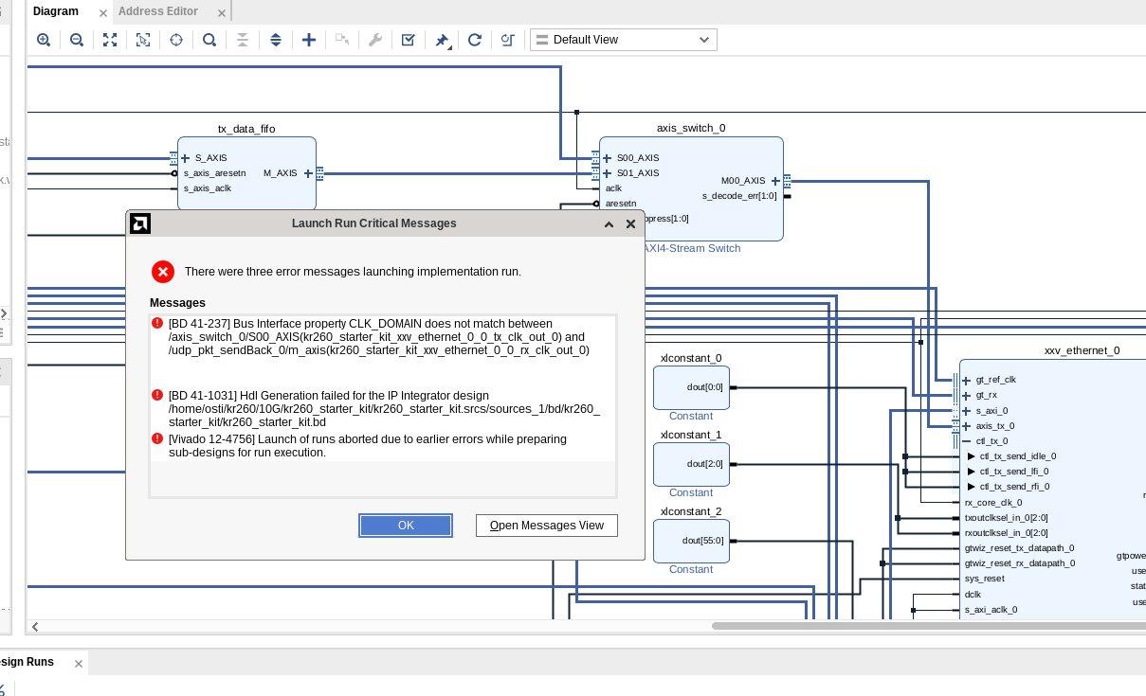1146x696 pixels.
Task: Collapse the Launch Run Critical Messages dialog
Action: [609, 224]
